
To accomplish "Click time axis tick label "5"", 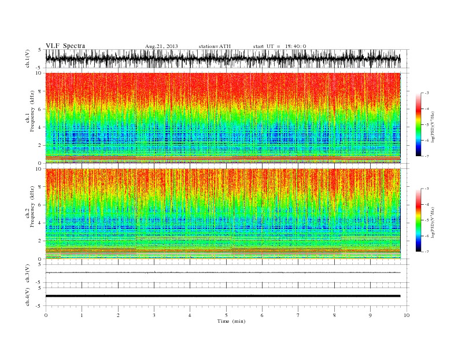I will (226, 315).
